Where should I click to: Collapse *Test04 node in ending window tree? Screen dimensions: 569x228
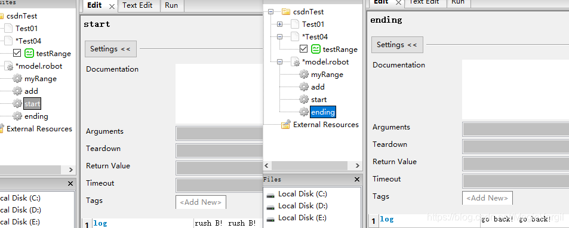tap(279, 36)
